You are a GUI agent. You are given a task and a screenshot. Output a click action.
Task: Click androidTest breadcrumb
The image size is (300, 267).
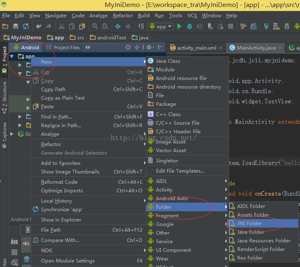(108, 38)
